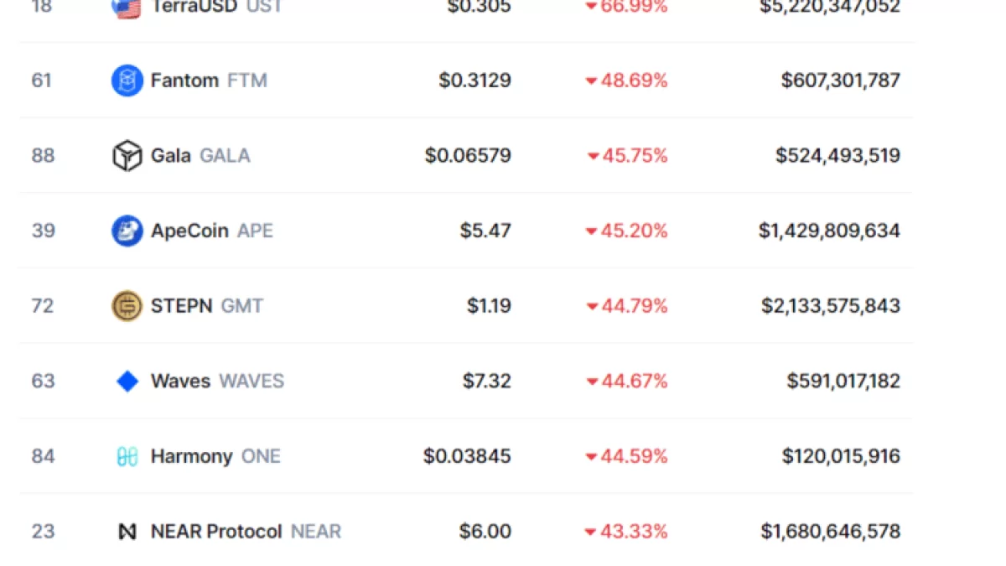The height and width of the screenshot is (566, 1006).
Task: Click the ApeCoin logo icon
Action: coord(127,231)
